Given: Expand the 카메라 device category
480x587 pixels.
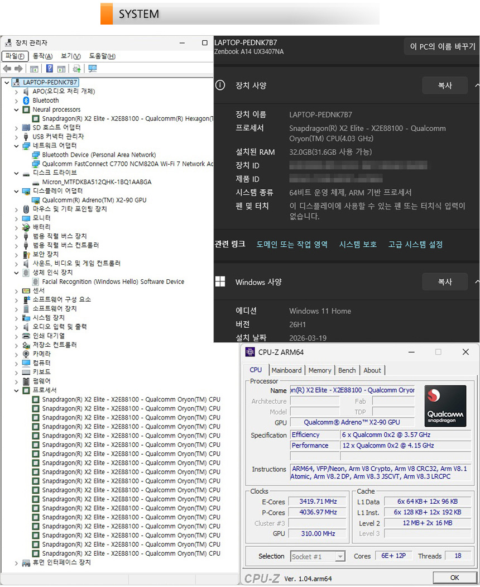Looking at the screenshot, I should [x=17, y=354].
